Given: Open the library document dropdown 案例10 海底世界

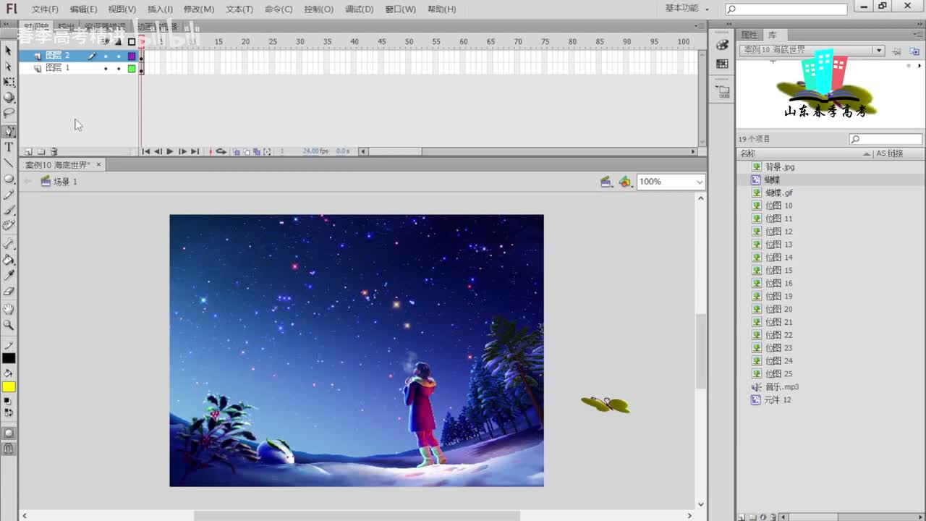Looking at the screenshot, I should tap(812, 51).
